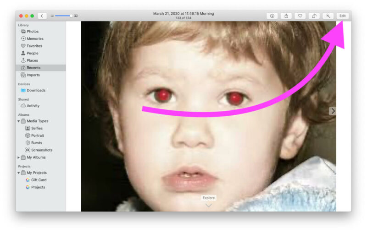Click the Activity cloud icon

click(23, 106)
